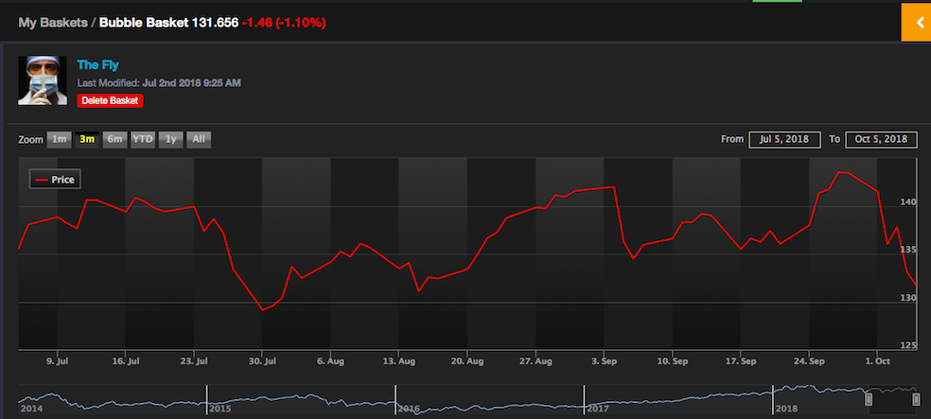Set chart zoom to YTD
The height and width of the screenshot is (419, 931).
point(143,139)
